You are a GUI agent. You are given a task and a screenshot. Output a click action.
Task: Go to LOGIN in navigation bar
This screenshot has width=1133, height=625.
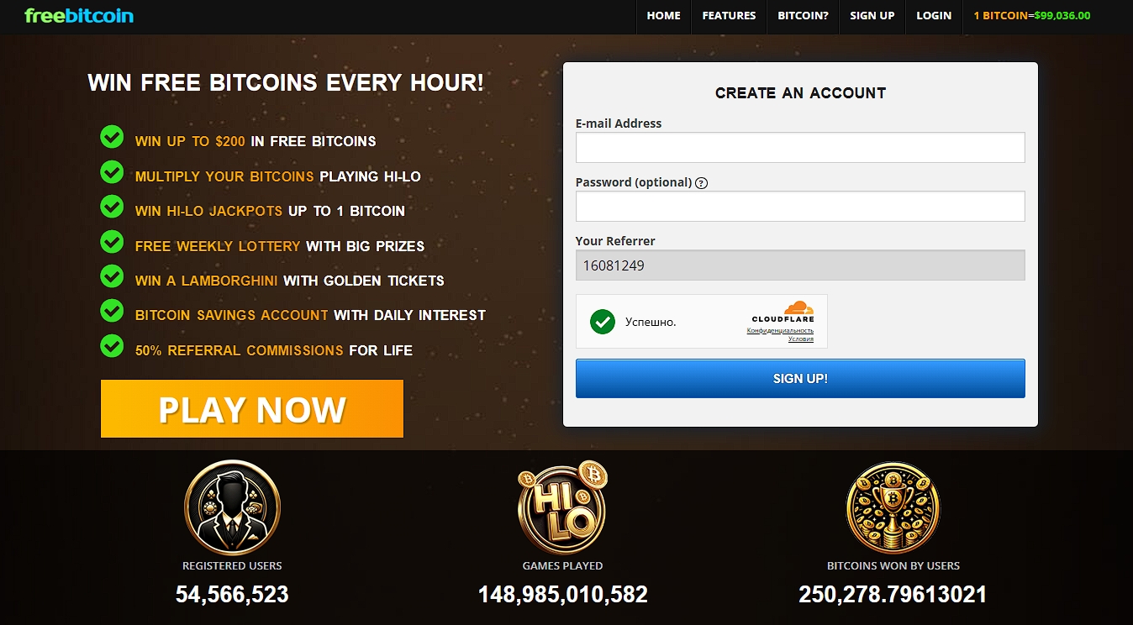934,16
